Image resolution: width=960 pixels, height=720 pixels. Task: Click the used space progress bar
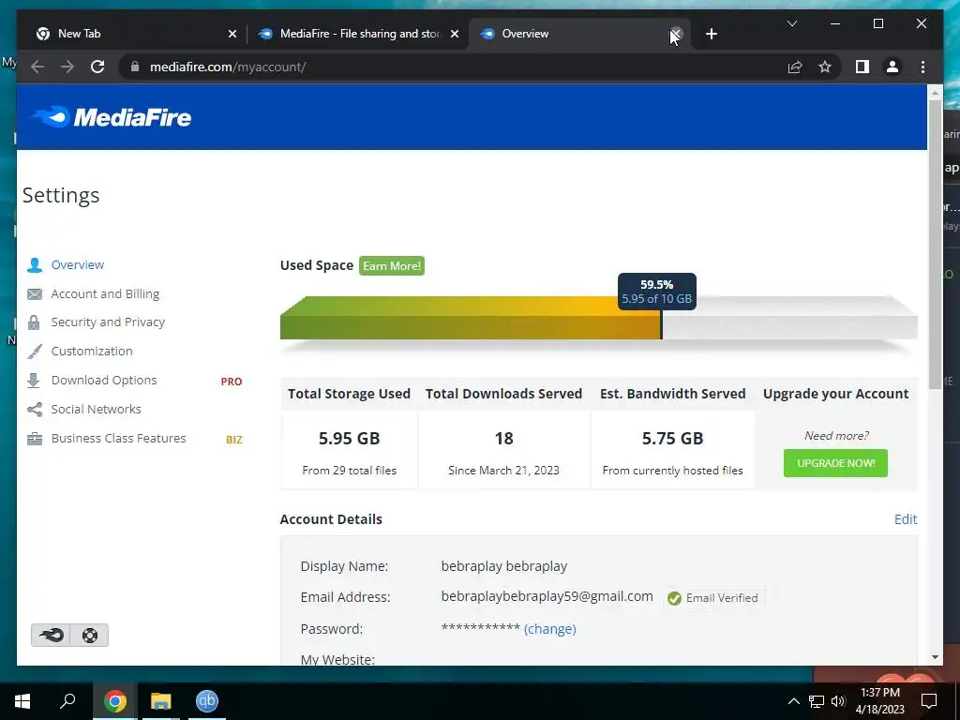[598, 318]
